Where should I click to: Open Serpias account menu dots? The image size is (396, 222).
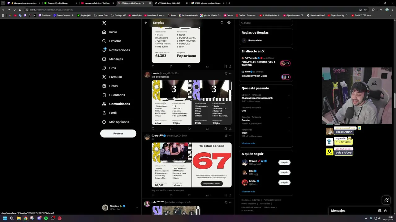(137, 208)
